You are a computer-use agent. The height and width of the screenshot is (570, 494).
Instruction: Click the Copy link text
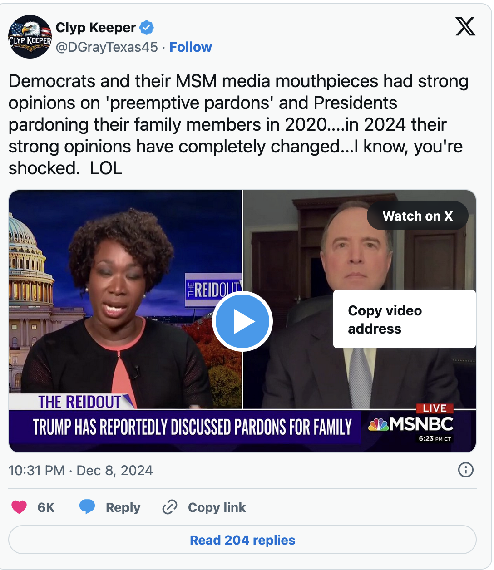click(217, 507)
